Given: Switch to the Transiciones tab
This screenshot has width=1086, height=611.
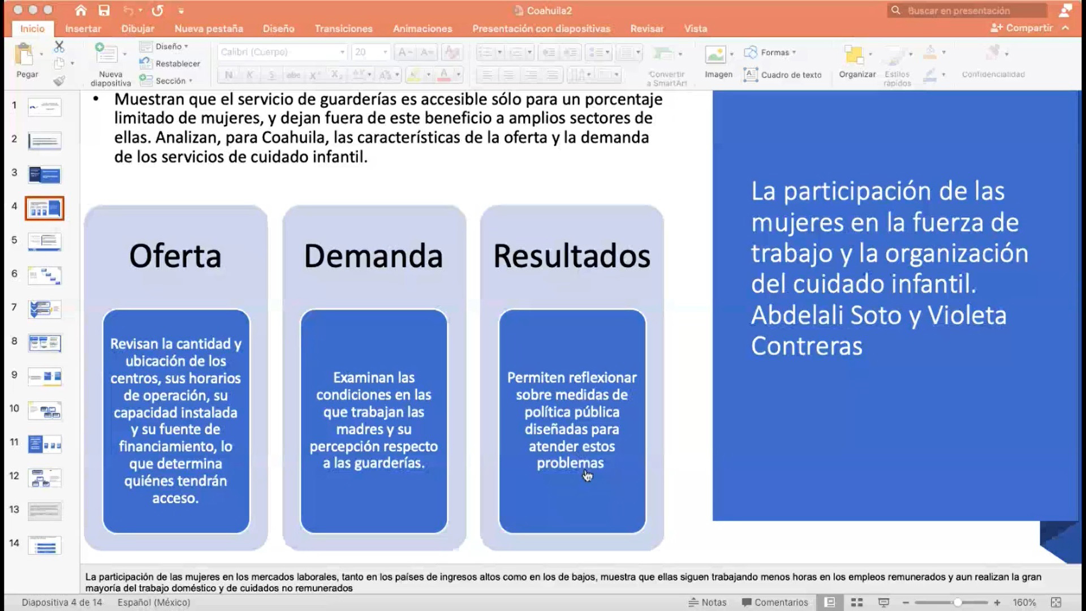Looking at the screenshot, I should click(x=343, y=28).
